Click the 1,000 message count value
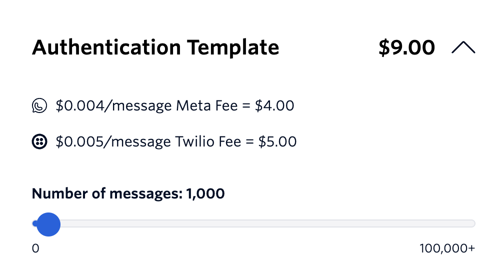The height and width of the screenshot is (274, 503). (x=205, y=193)
